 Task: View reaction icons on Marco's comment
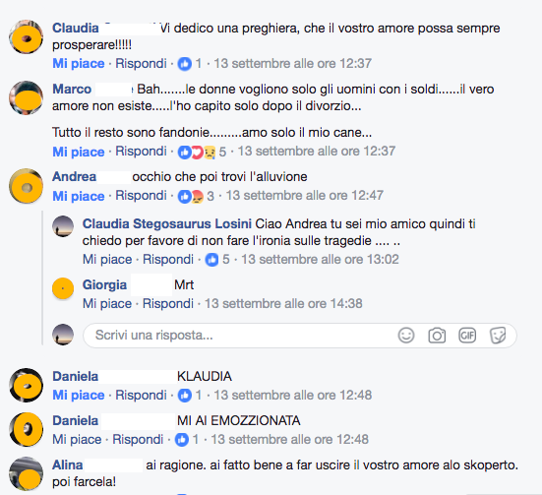coord(197,152)
